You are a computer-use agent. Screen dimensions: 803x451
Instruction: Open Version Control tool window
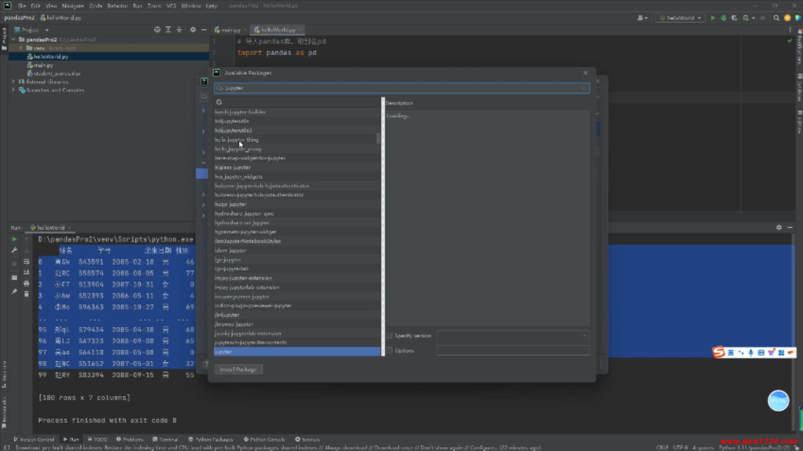pyautogui.click(x=34, y=439)
